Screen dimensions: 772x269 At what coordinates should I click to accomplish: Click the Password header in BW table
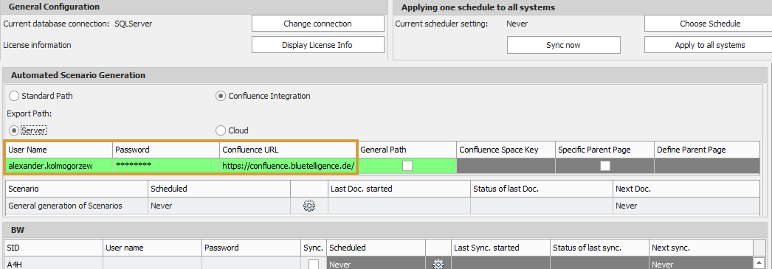point(251,248)
